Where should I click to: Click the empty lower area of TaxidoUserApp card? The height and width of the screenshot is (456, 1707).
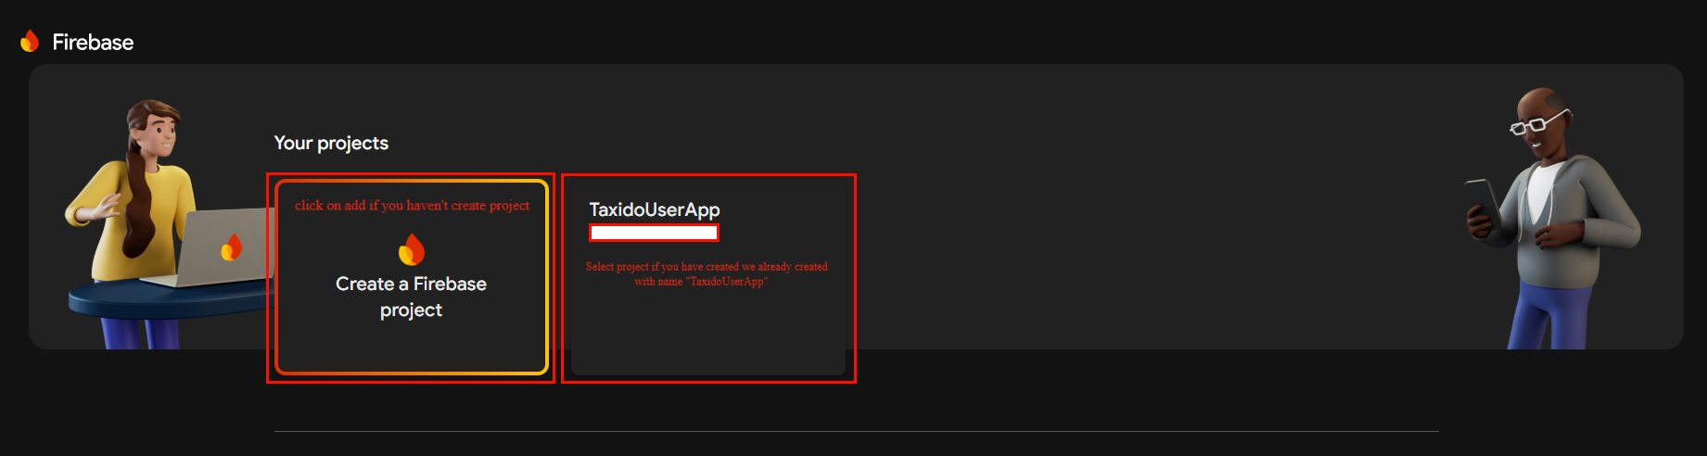[707, 334]
